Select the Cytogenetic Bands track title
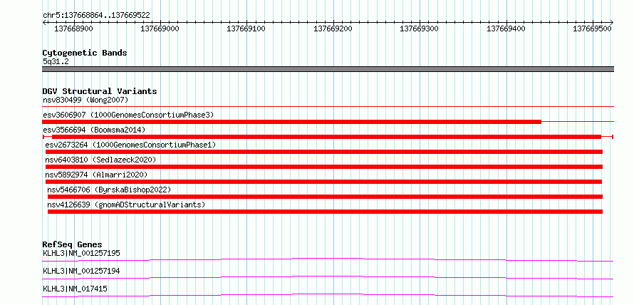Viewport: 634px width, 305px height. [85, 53]
